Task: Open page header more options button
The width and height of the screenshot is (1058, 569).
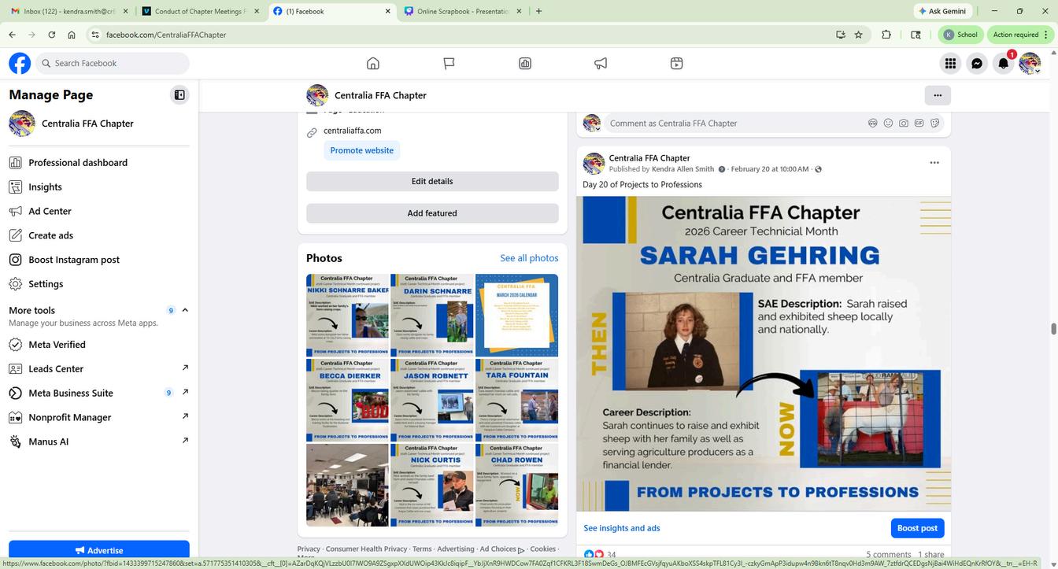Action: (937, 95)
